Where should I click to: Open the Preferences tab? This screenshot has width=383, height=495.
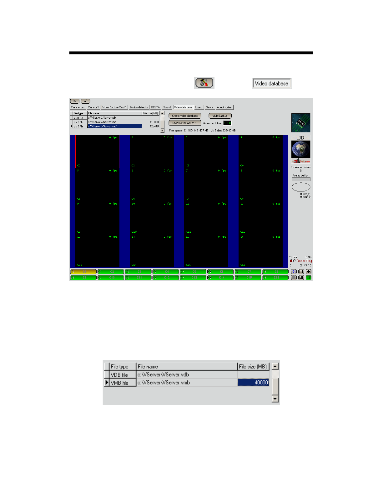tap(78, 107)
